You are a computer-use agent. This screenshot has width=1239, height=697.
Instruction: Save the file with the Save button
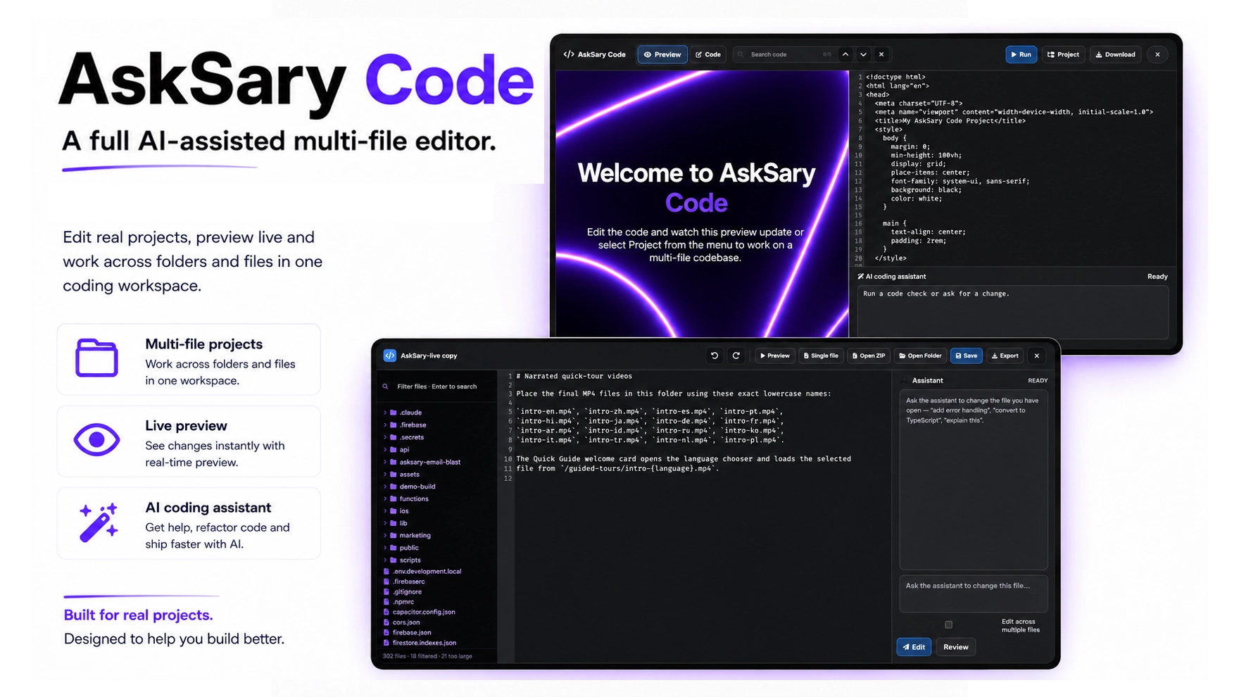(x=967, y=356)
